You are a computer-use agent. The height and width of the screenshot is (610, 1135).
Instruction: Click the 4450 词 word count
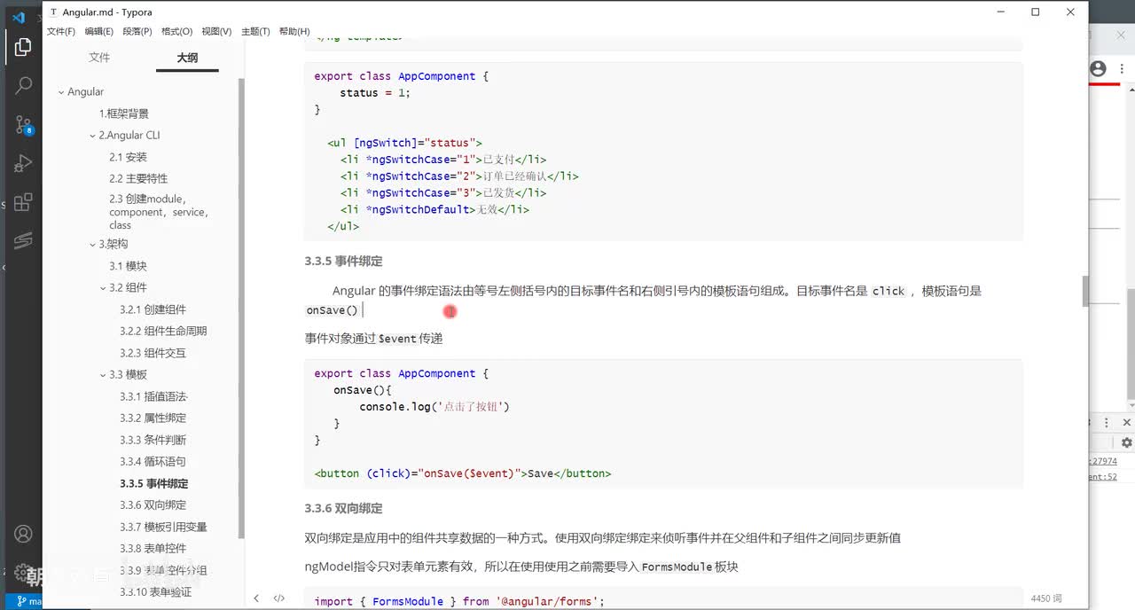pyautogui.click(x=1046, y=598)
